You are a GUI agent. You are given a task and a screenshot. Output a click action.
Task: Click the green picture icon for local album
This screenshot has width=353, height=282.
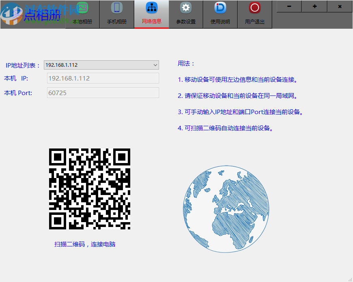click(x=82, y=8)
